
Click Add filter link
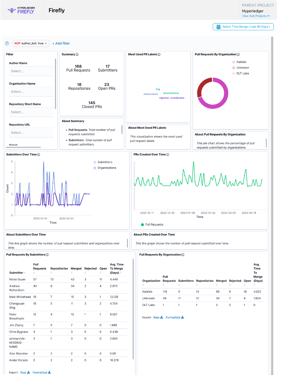click(61, 43)
